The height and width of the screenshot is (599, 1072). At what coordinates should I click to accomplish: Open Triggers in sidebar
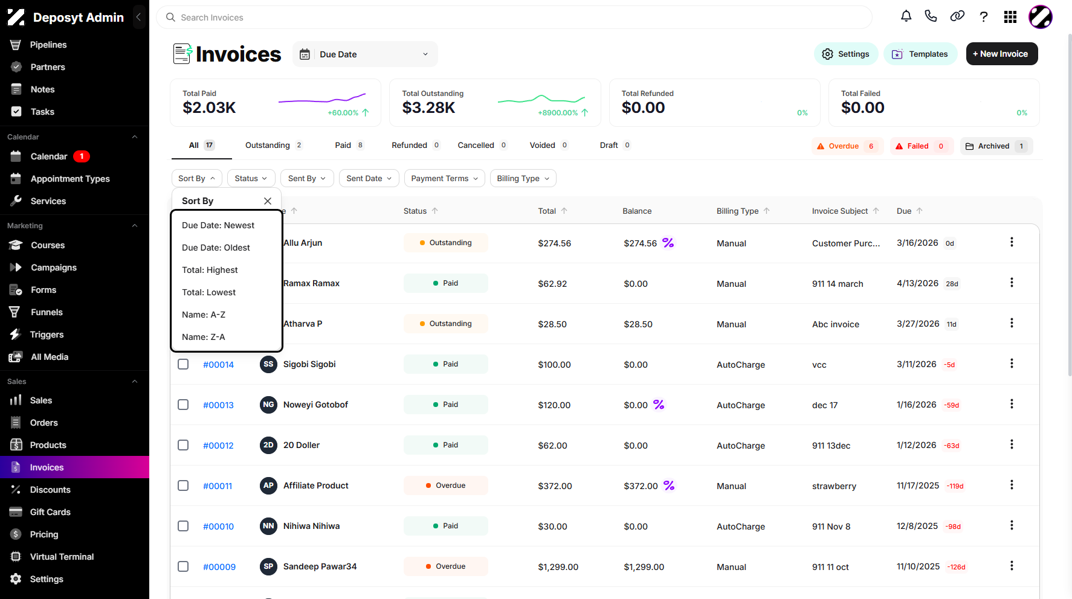pos(47,335)
